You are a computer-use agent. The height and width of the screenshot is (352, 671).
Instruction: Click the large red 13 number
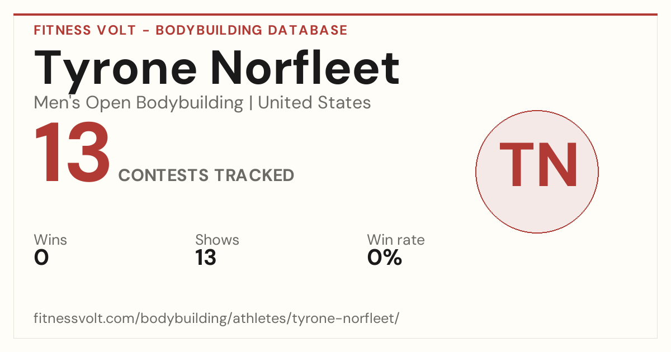[72, 154]
